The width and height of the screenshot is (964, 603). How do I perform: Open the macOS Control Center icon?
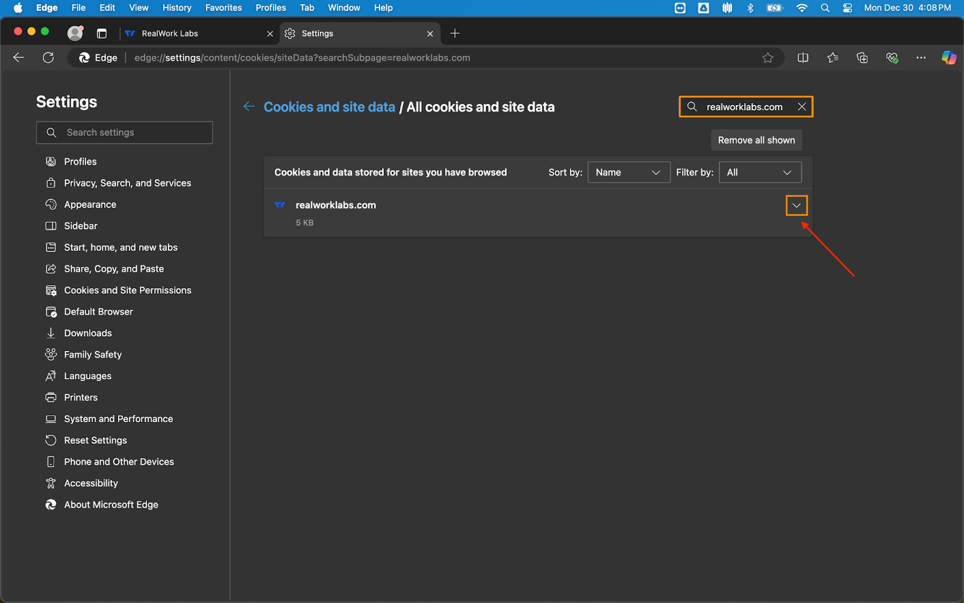point(848,8)
